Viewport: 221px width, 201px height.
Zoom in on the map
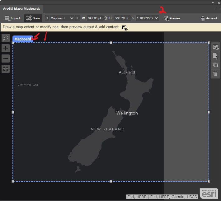click(x=6, y=48)
